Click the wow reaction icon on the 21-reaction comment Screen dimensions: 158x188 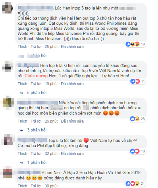click(x=137, y=184)
